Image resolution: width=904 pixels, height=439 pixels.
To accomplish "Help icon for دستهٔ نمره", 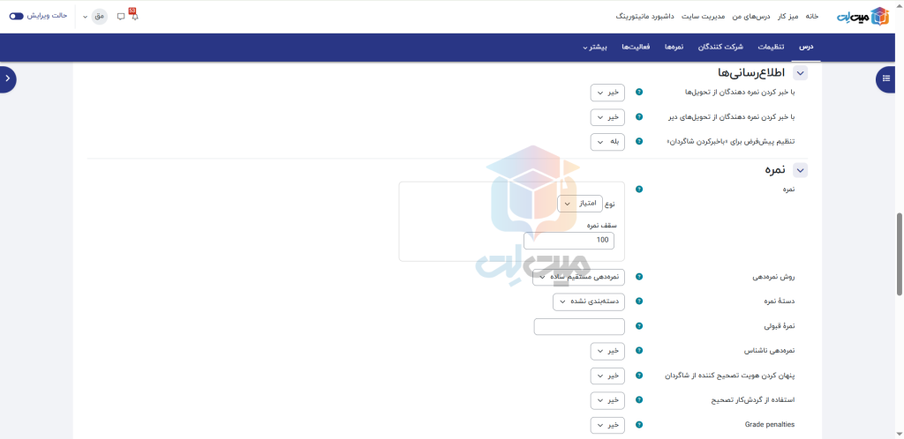I will [639, 301].
